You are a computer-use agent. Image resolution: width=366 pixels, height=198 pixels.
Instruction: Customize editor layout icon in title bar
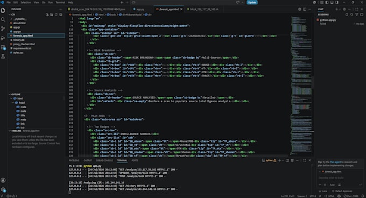point(322,2)
